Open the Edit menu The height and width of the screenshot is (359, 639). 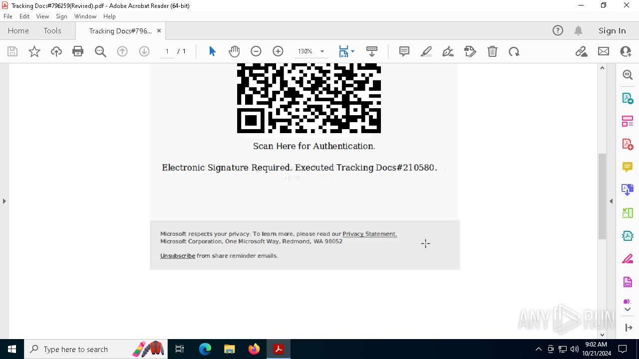point(24,16)
